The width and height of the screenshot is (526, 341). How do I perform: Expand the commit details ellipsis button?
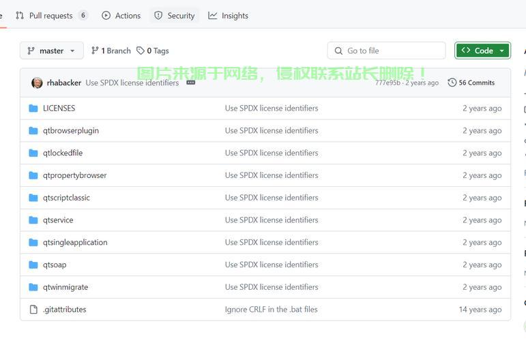coord(191,83)
